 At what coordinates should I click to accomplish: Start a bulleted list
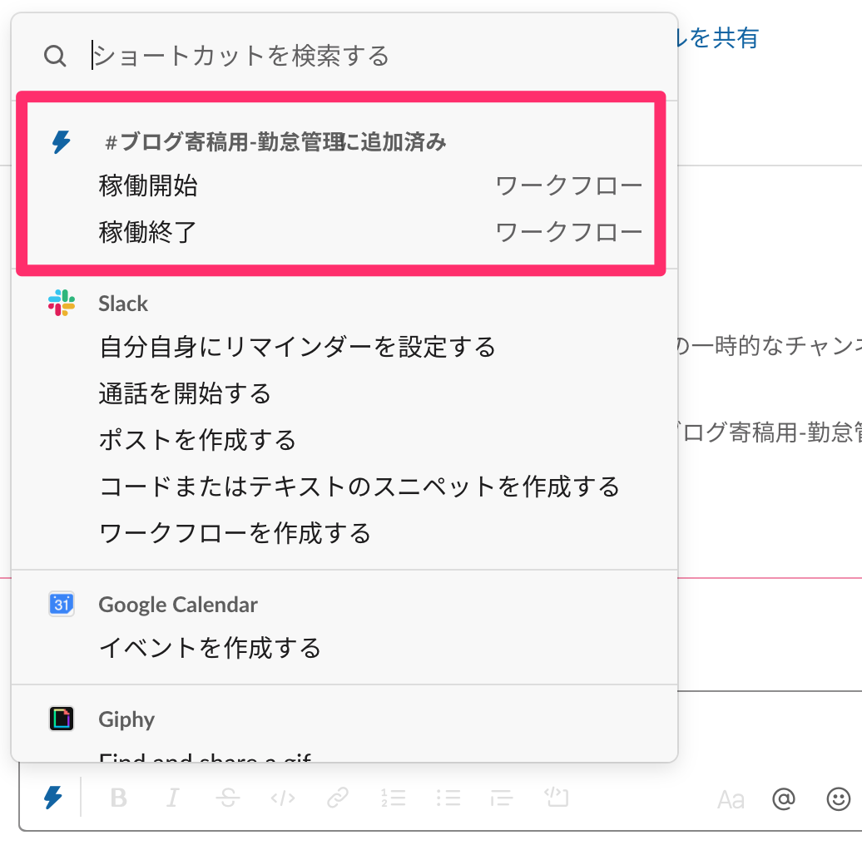point(448,798)
